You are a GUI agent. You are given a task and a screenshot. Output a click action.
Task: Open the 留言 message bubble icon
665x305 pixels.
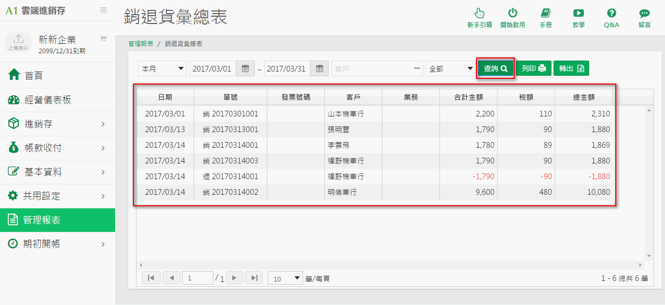pos(644,18)
